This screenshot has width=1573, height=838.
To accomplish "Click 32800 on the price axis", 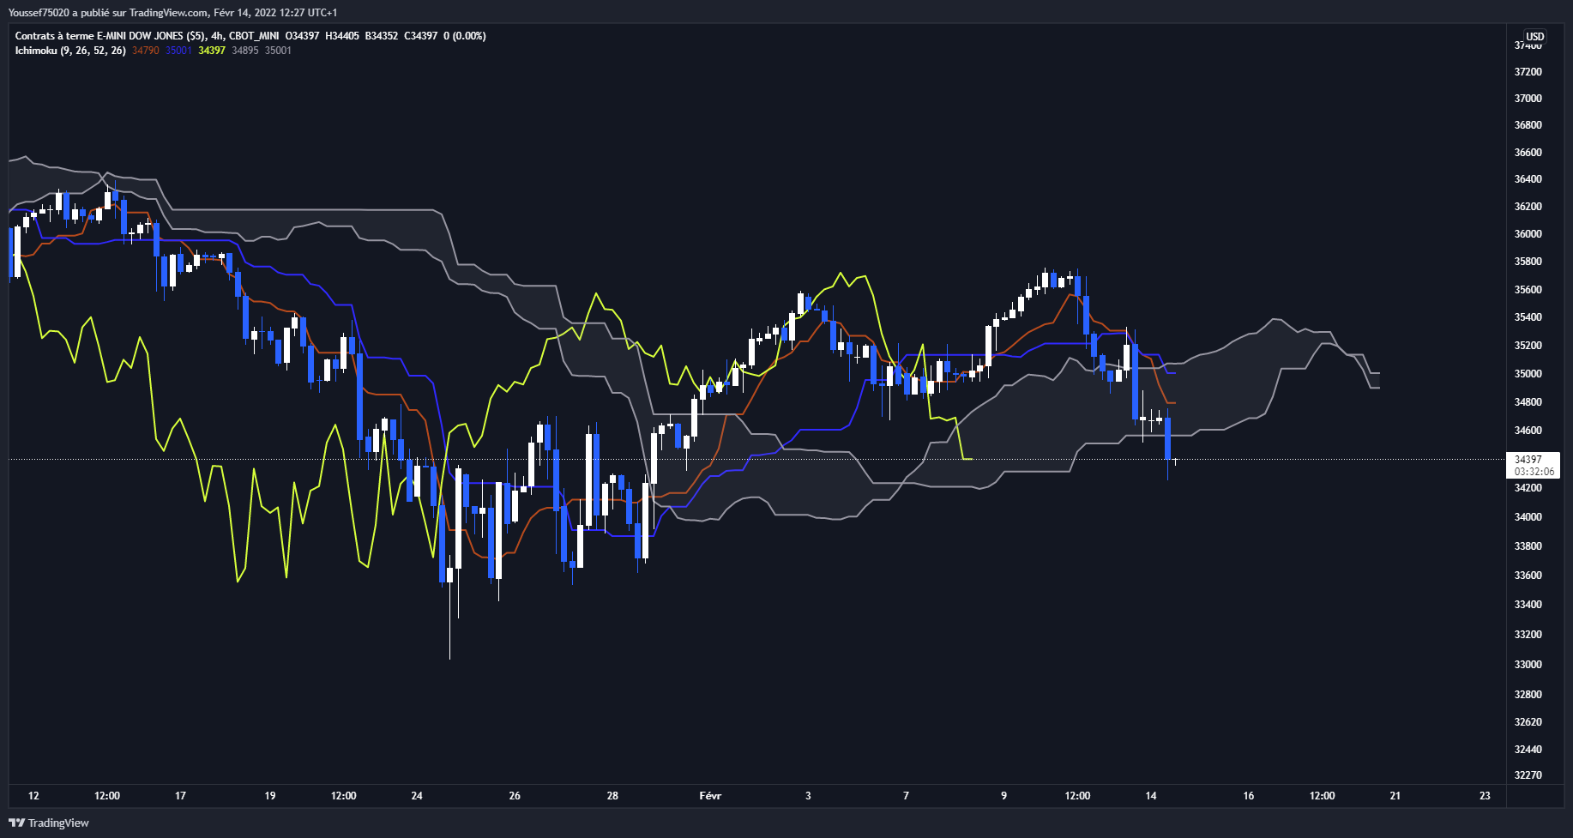I will tap(1528, 695).
